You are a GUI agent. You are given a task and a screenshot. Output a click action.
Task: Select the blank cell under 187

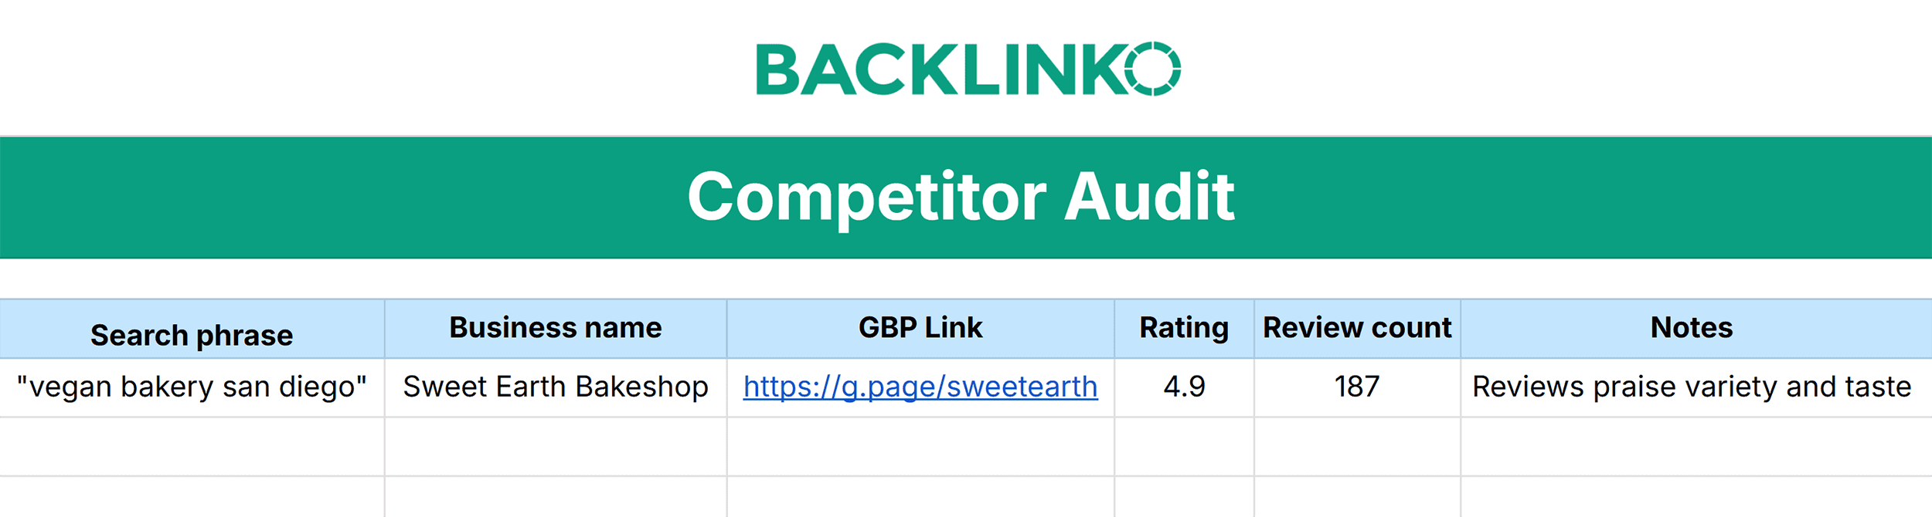click(x=1357, y=447)
